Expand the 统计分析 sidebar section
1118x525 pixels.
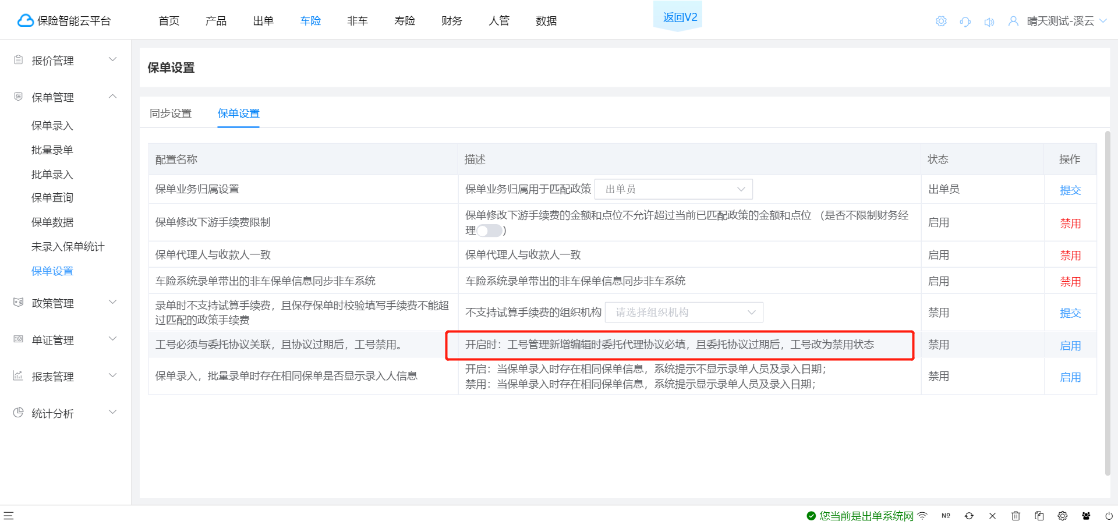point(113,412)
